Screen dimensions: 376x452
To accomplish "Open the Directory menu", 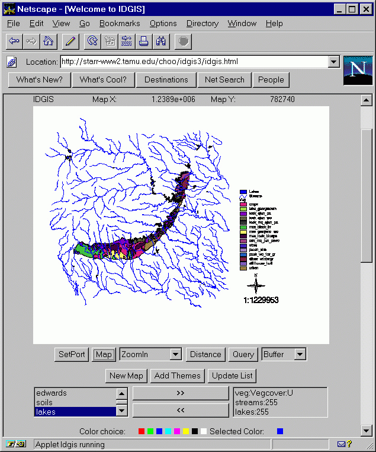I will click(x=203, y=23).
